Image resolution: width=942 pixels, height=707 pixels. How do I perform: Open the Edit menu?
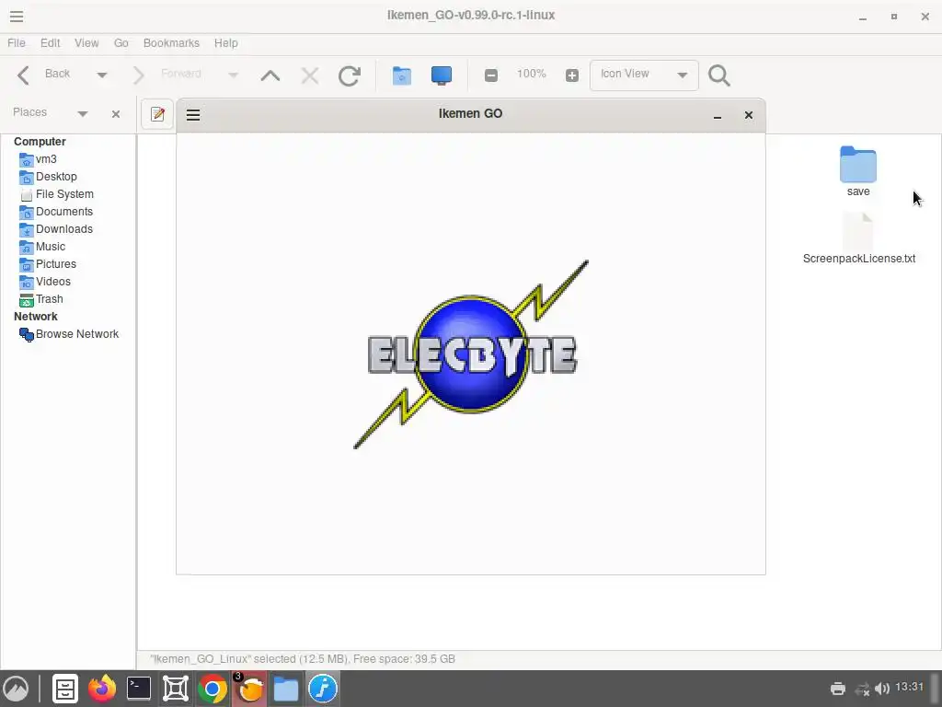[50, 43]
